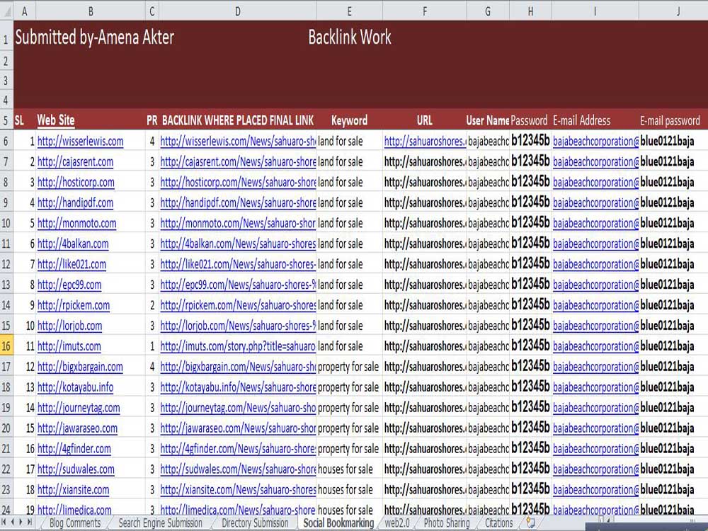Open bigxbargain.com/News backlink in column D

point(238,367)
